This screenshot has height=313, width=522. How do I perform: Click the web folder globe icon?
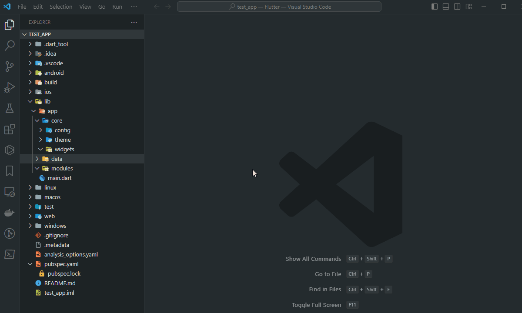pyautogui.click(x=38, y=216)
